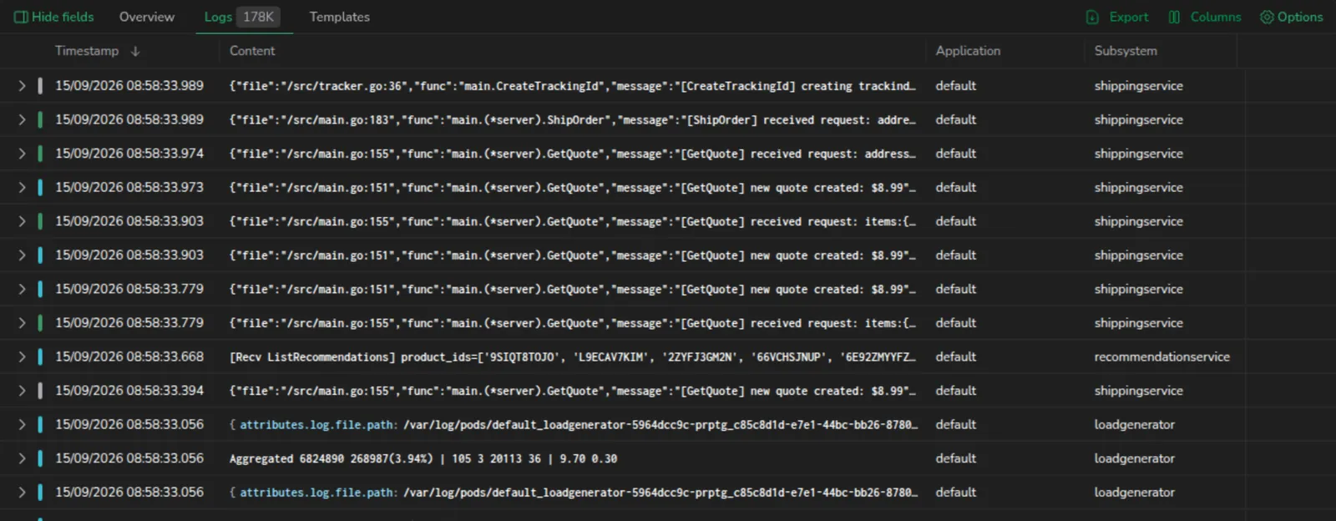The width and height of the screenshot is (1336, 521).
Task: Expand the Aggregated 6824890 log row
Action: [x=22, y=458]
